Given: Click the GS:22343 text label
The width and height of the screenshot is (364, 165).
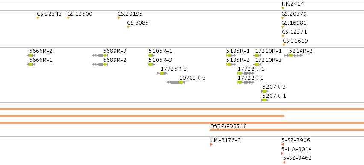Looking at the screenshot, I should 49,14.
